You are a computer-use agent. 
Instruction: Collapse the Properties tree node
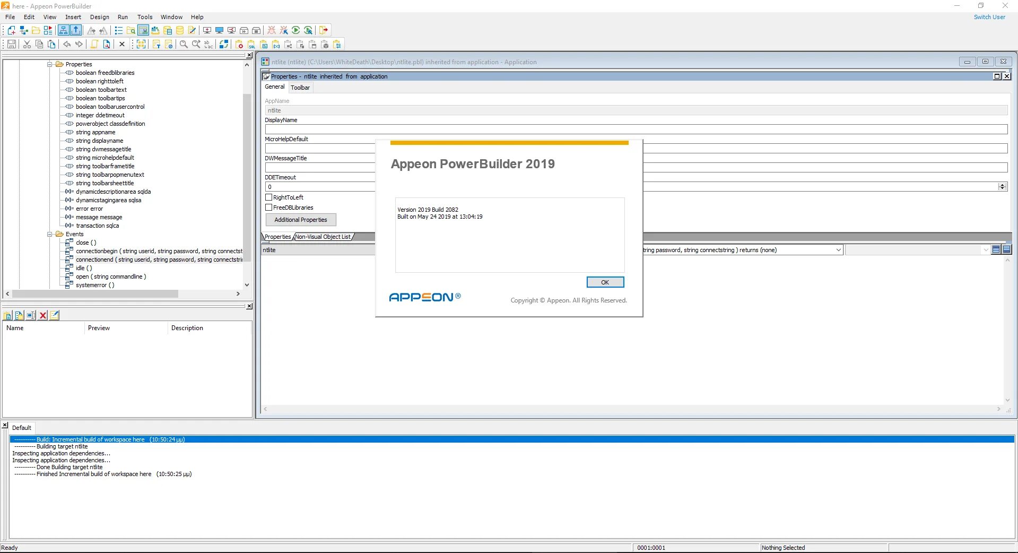[x=50, y=64]
